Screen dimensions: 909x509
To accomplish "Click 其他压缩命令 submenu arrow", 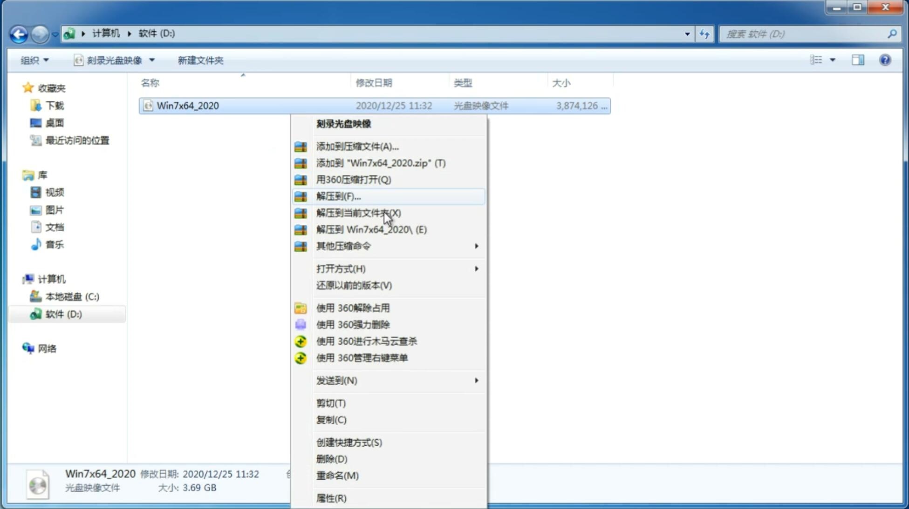I will 476,246.
